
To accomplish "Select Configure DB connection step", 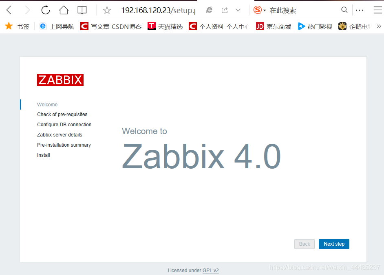I will point(64,125).
